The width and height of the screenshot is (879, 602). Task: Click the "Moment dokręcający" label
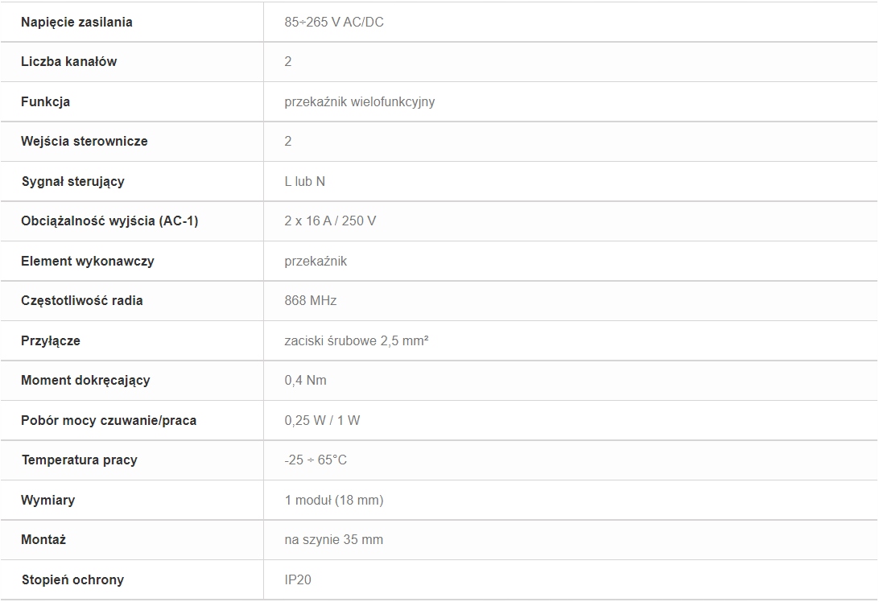(x=85, y=380)
